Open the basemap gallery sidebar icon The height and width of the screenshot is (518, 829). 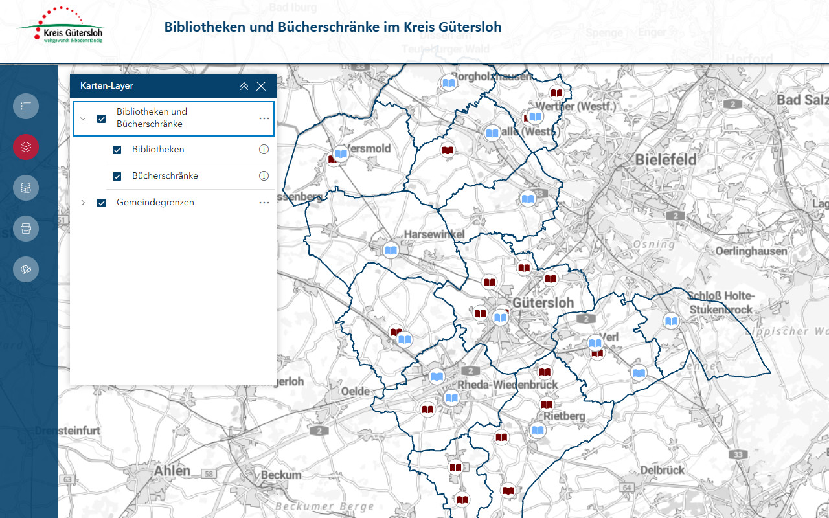[x=26, y=269]
